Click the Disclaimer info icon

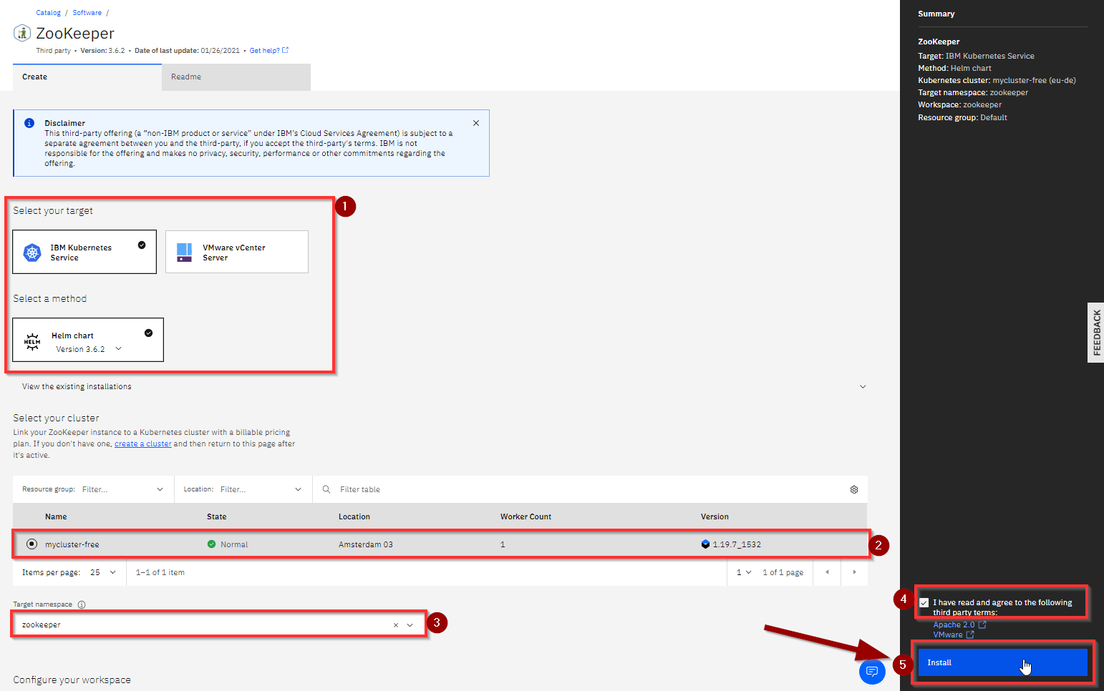click(x=29, y=123)
